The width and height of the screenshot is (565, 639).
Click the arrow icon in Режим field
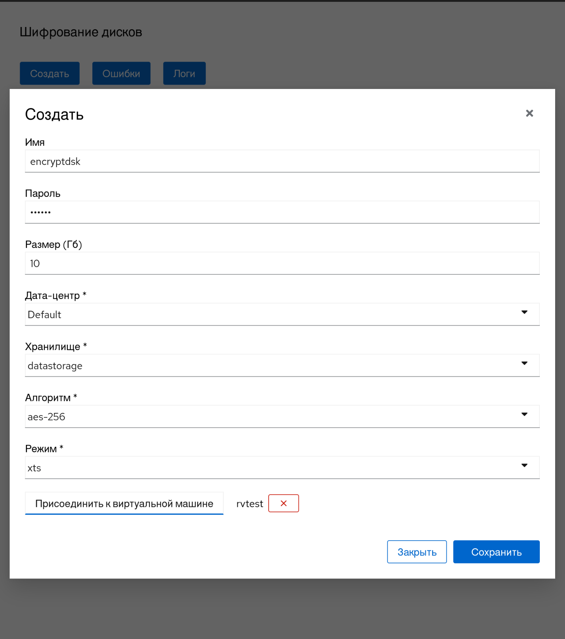[x=524, y=465]
